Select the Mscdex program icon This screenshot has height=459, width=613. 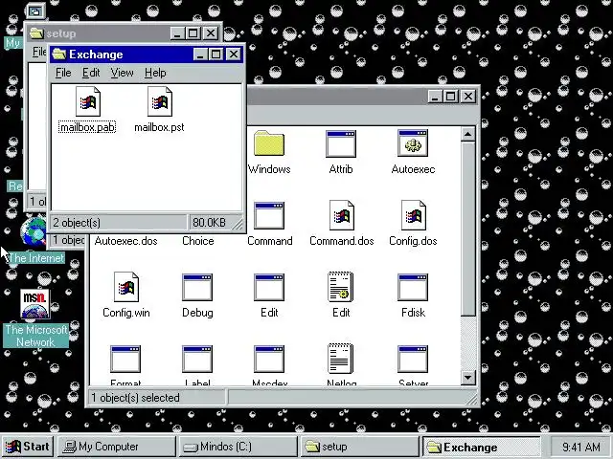pos(269,360)
